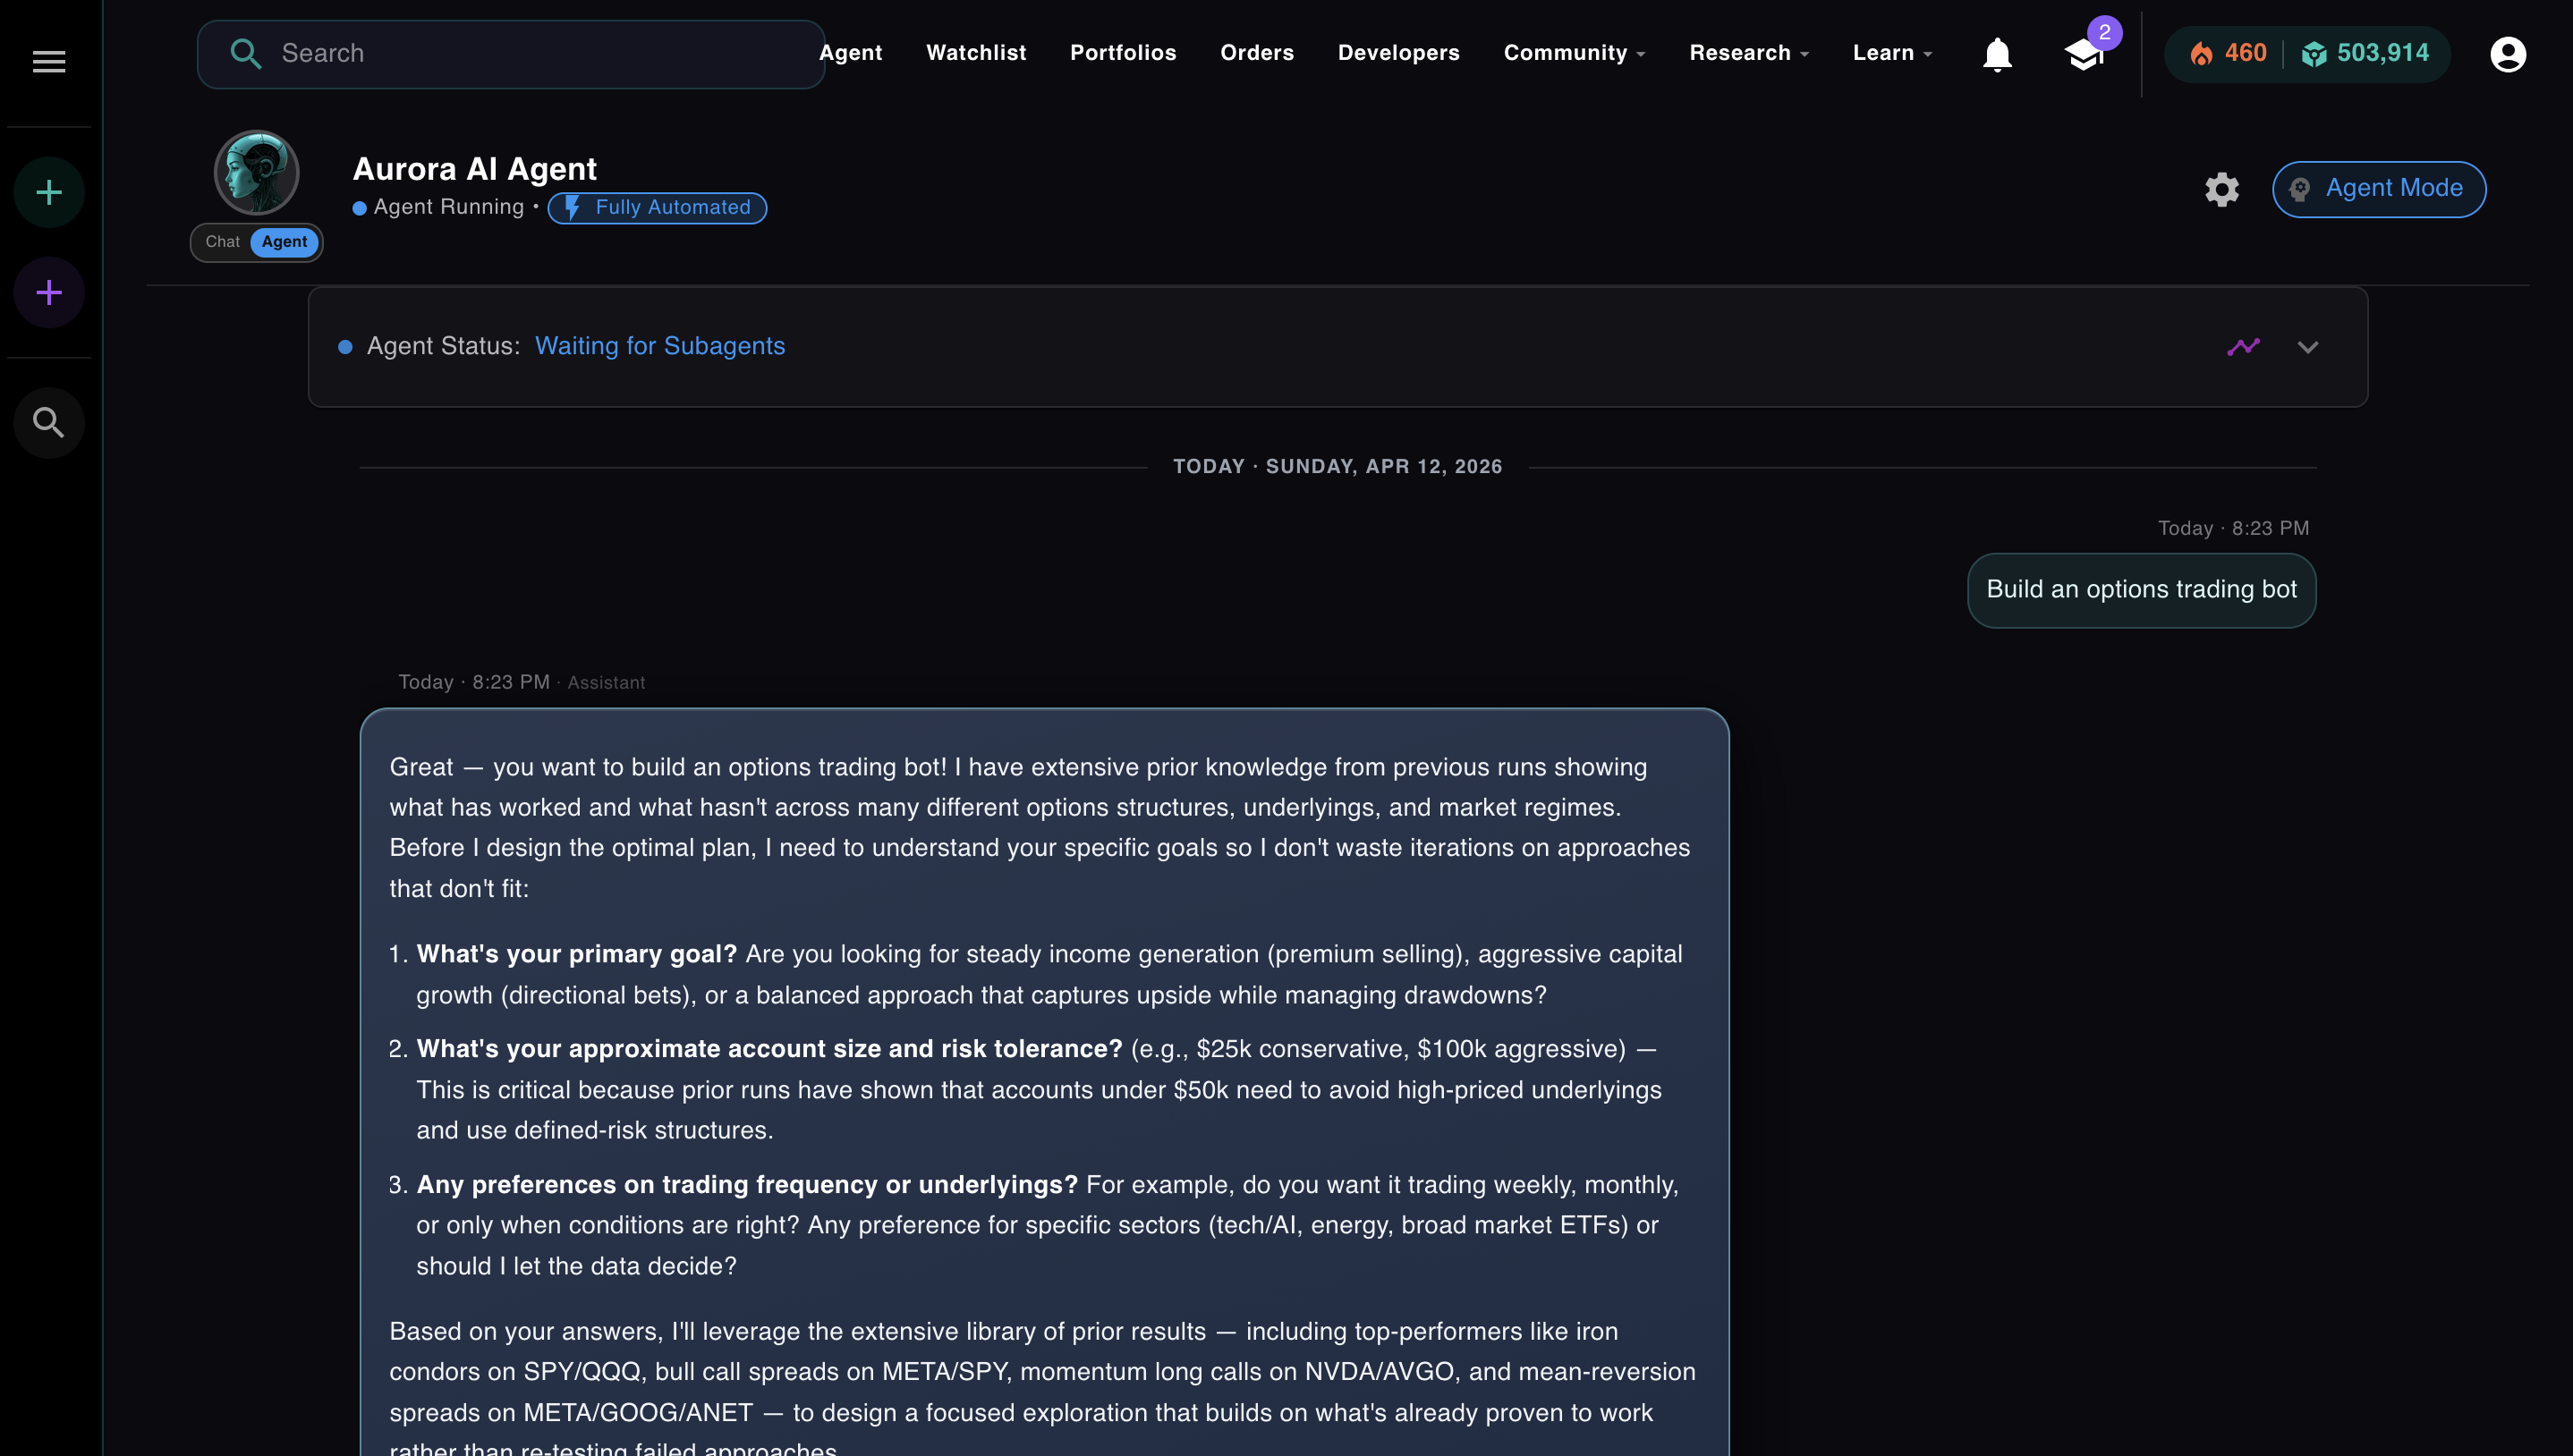Viewport: 2573px width, 1456px height.
Task: Click the green plus in the sidebar
Action: click(48, 191)
